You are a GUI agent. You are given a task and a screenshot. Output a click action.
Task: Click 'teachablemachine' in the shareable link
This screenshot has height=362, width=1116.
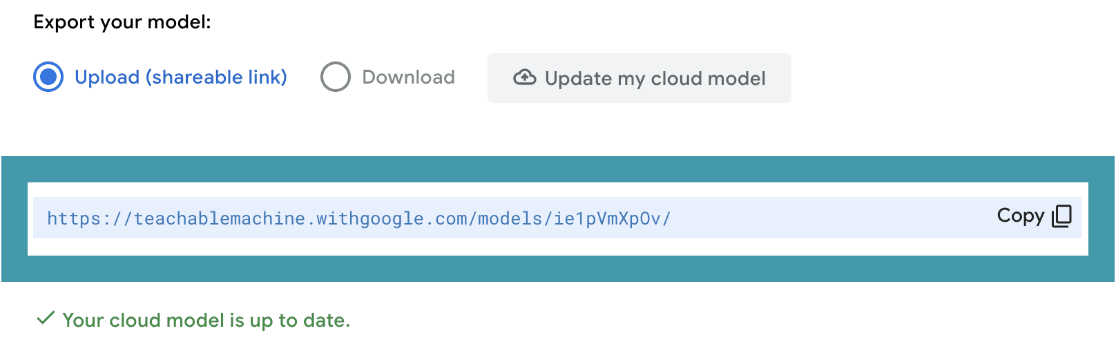[219, 219]
